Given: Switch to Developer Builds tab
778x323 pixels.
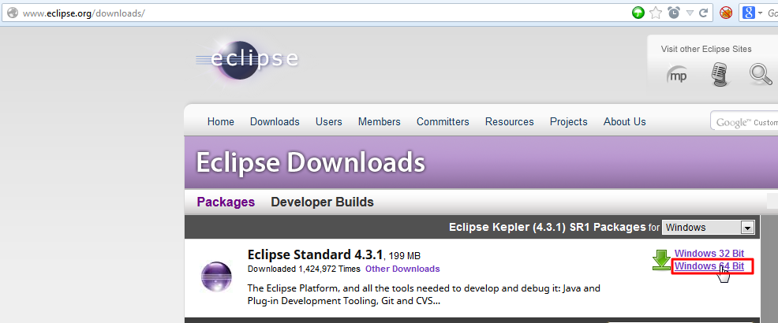Looking at the screenshot, I should (x=323, y=202).
